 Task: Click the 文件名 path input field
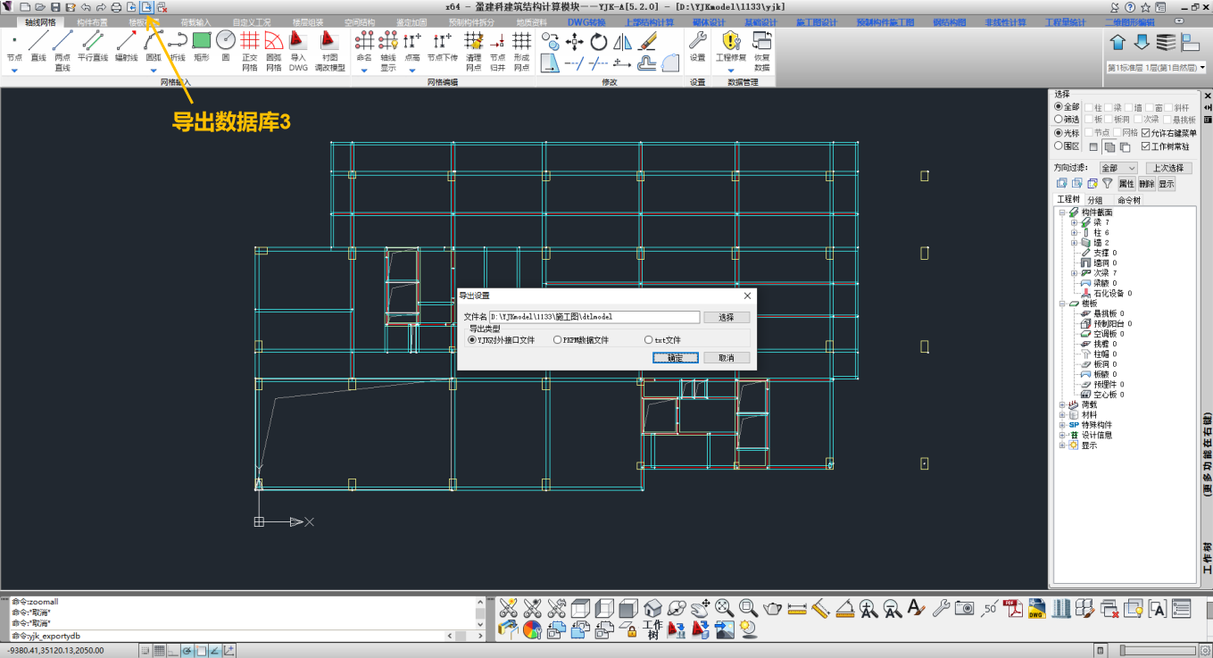coord(594,317)
